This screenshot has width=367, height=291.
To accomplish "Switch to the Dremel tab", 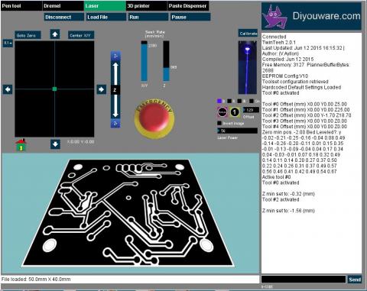I will point(63,6).
